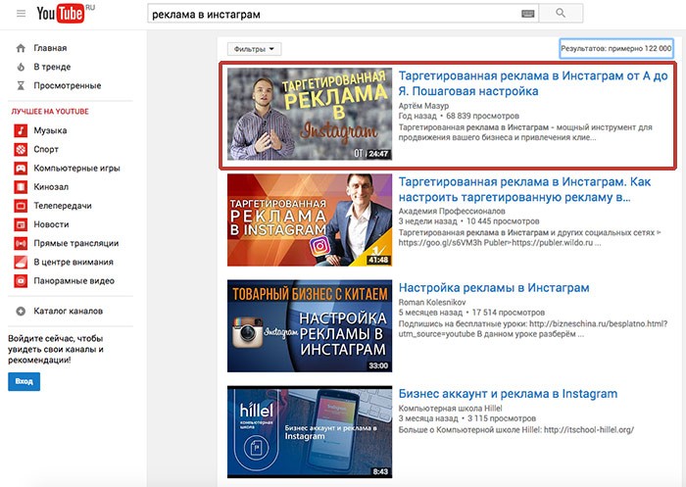This screenshot has width=686, height=487.
Task: Open В тренде in sidebar
Action: (52, 67)
